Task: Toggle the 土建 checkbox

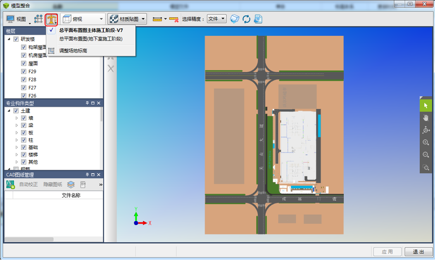Action: pos(16,111)
